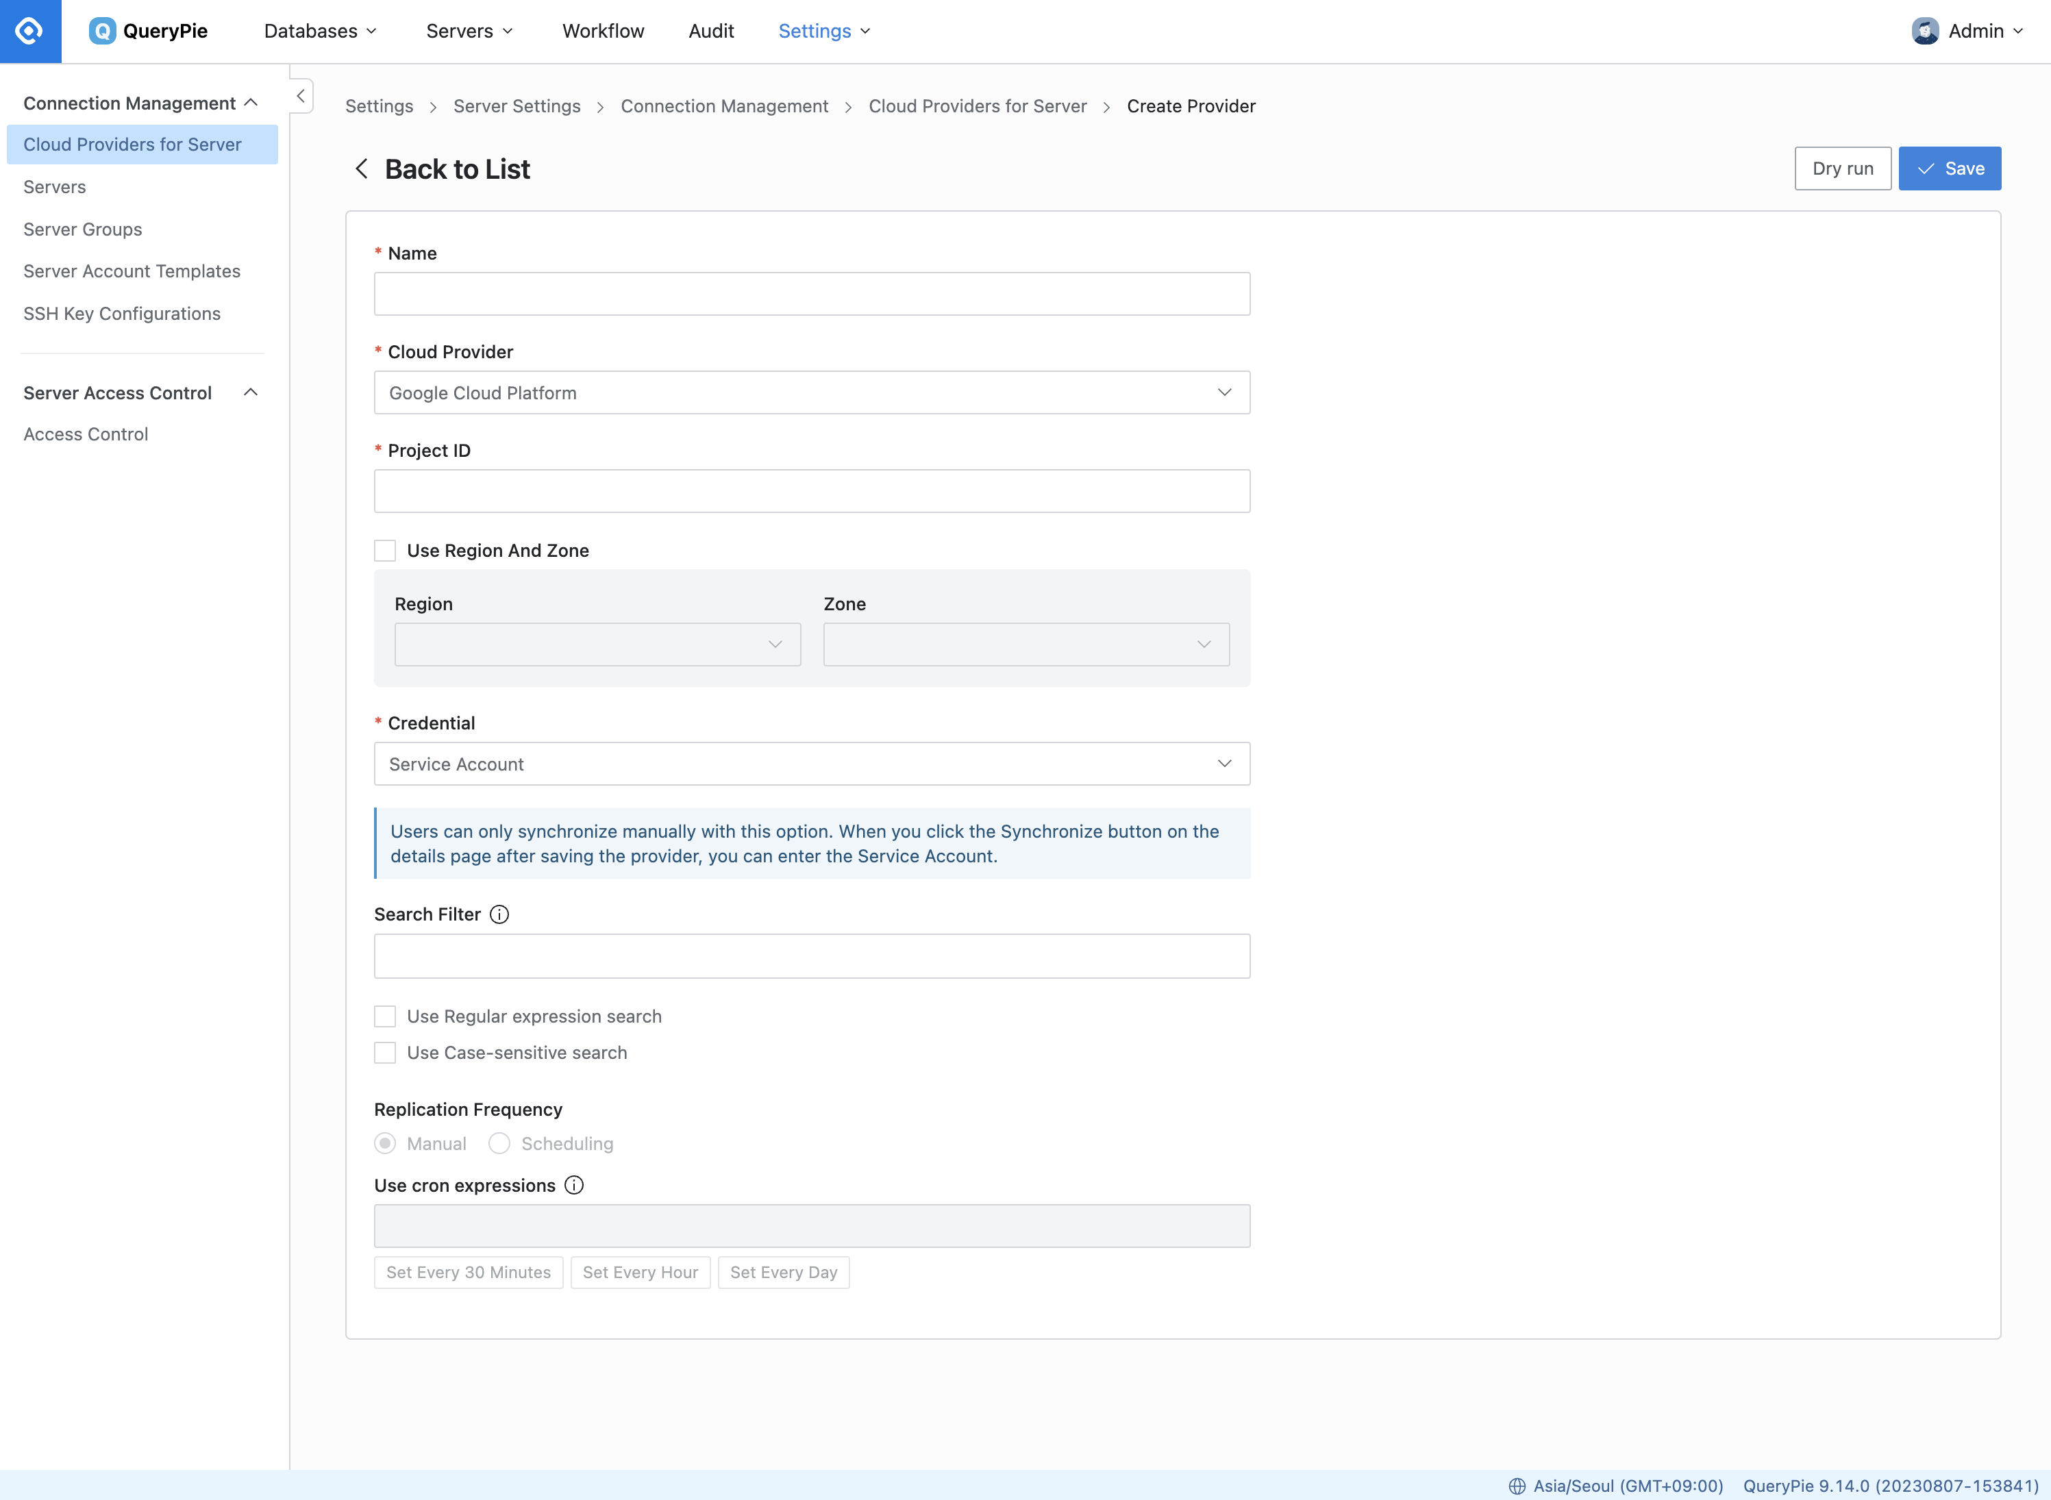Collapse the sidebar panel arrow
Image resolution: width=2051 pixels, height=1500 pixels.
(x=301, y=95)
